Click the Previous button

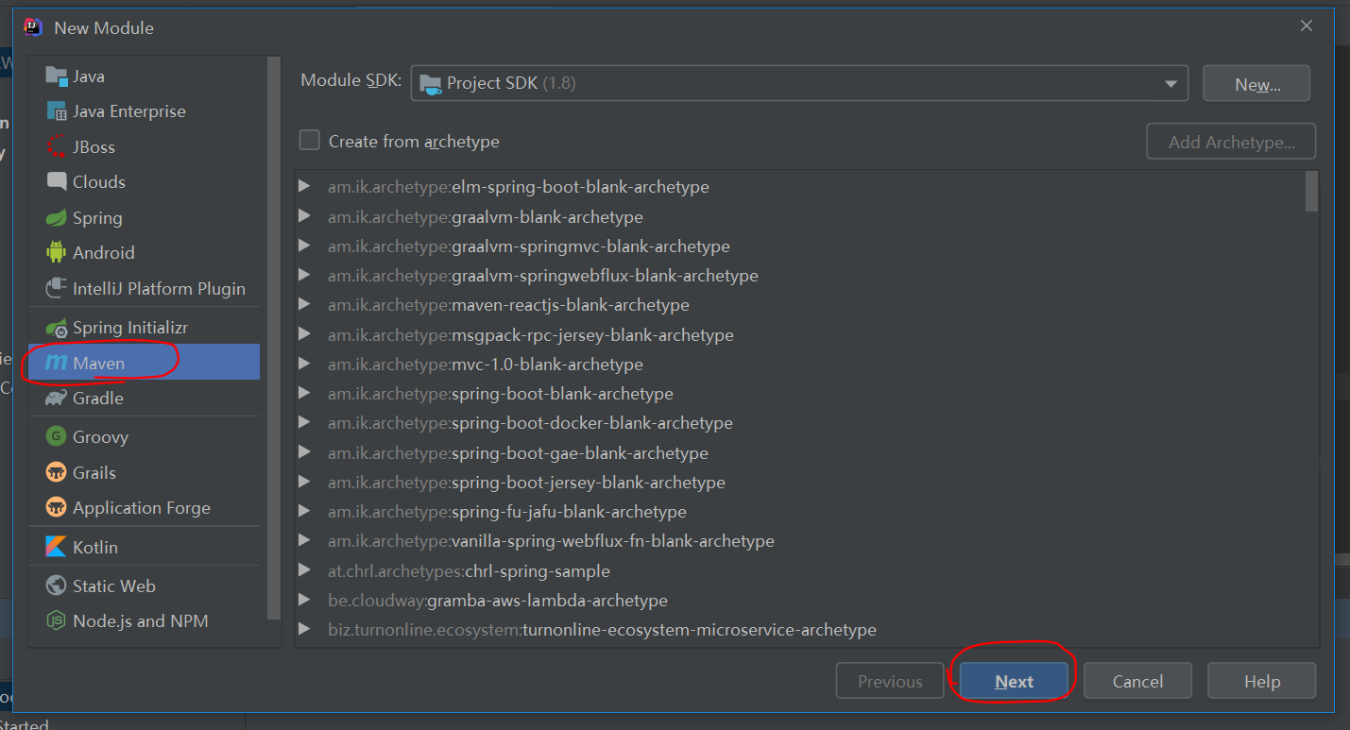coord(890,681)
